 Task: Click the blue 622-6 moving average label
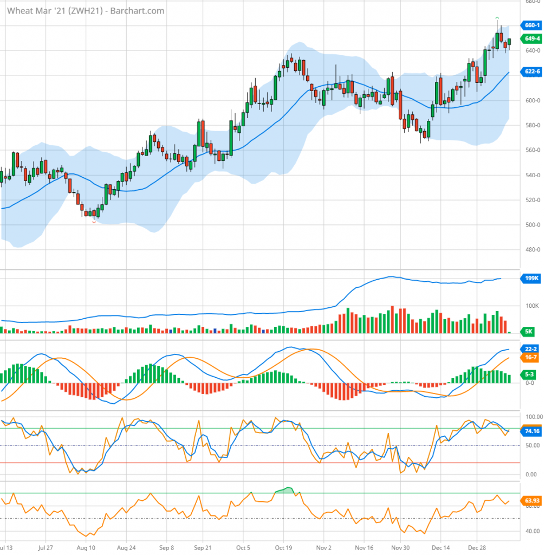point(531,72)
